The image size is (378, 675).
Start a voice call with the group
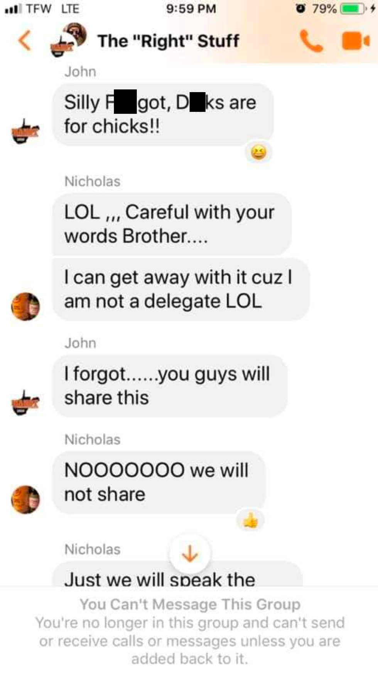coord(311,41)
